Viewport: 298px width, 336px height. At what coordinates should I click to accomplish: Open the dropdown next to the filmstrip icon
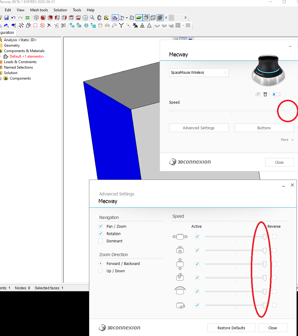[183, 26]
